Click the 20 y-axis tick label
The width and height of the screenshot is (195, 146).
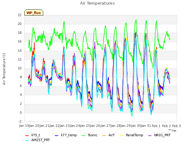pos(19,24)
